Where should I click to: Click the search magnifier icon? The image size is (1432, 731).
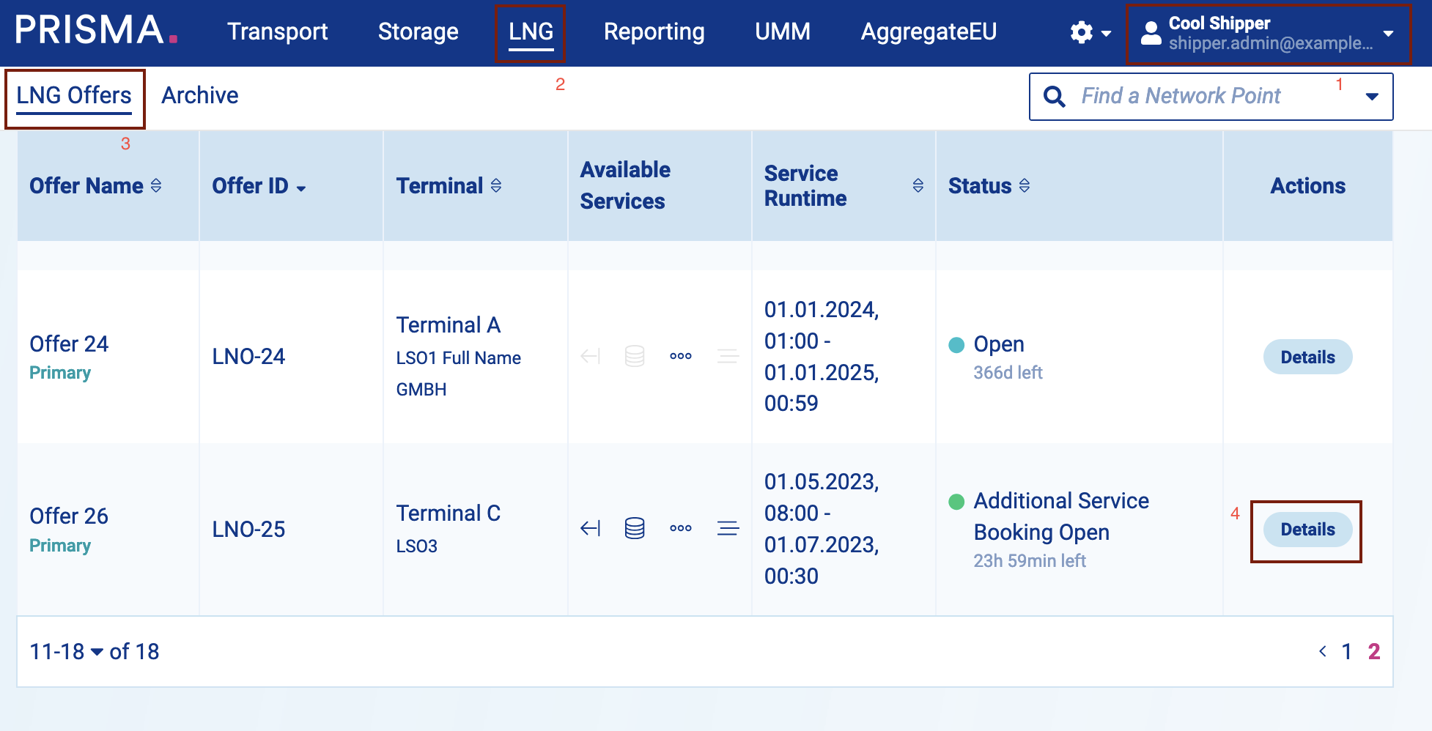[x=1054, y=97]
